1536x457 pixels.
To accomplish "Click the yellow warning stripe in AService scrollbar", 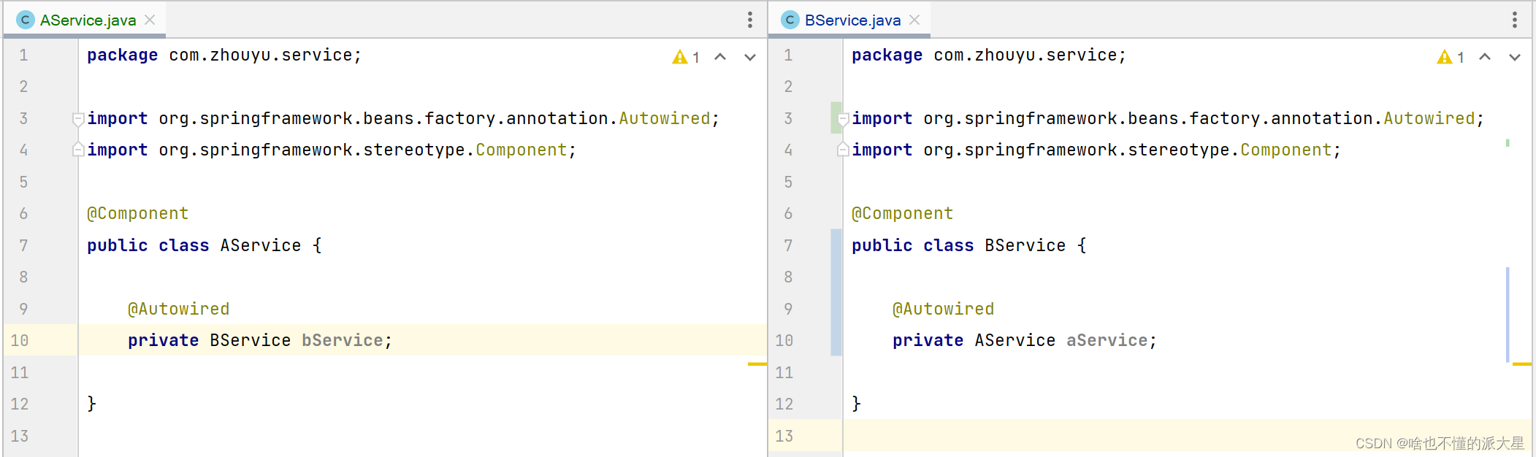I will (757, 364).
